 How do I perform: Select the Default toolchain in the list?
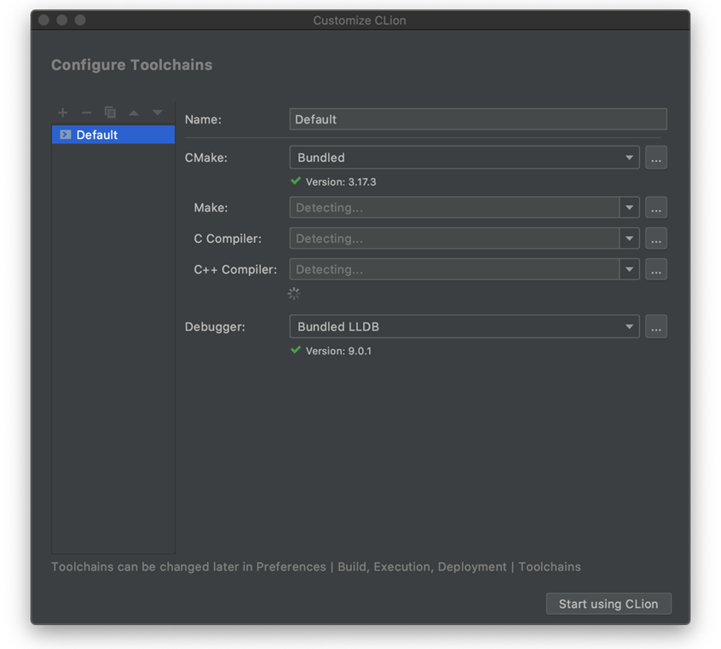tap(113, 135)
